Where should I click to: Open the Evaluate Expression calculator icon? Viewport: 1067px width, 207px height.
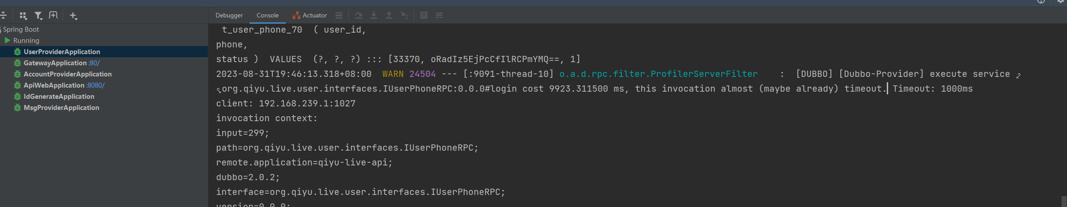click(424, 16)
